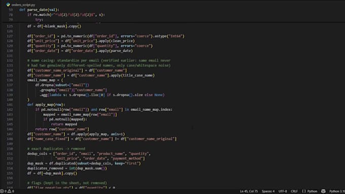345x194 pixels.
Task: Click the 'return row["customer_name"]' line
Action: pos(62,129)
